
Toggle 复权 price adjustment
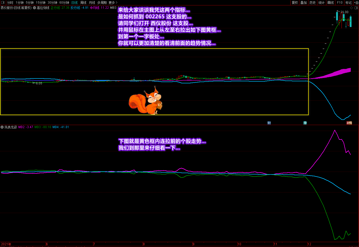click(295, 3)
